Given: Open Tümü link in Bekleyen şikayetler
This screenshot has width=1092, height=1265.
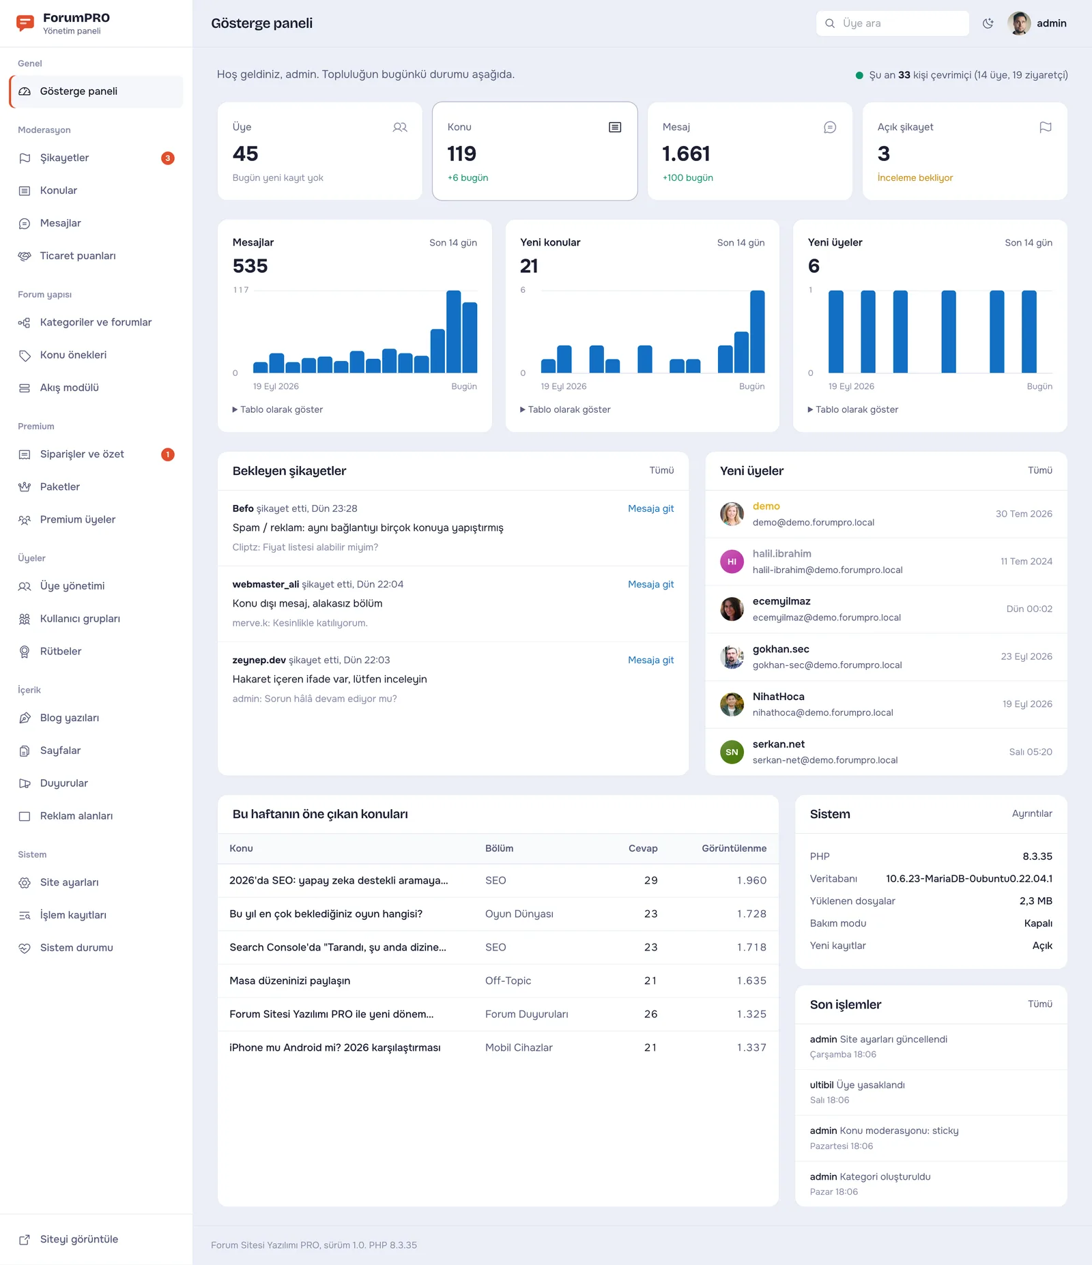Looking at the screenshot, I should click(661, 470).
